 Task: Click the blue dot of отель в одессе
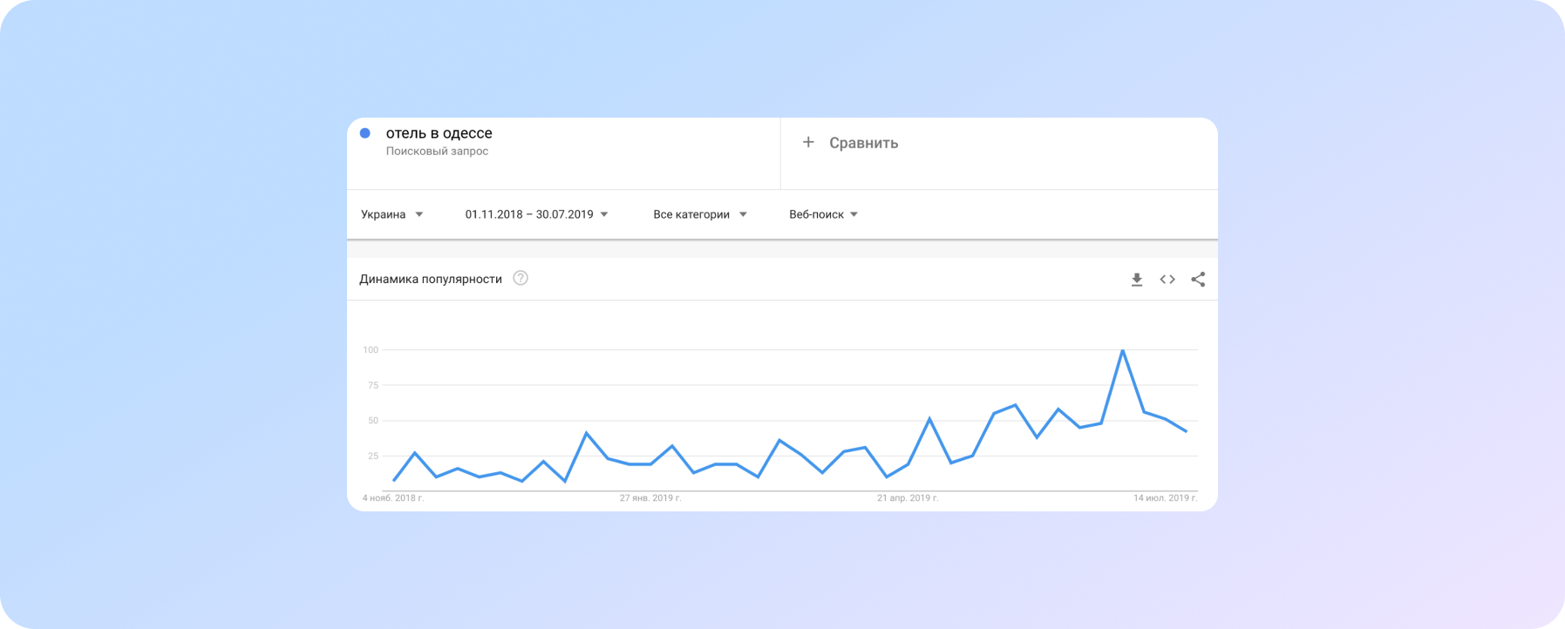click(x=365, y=133)
